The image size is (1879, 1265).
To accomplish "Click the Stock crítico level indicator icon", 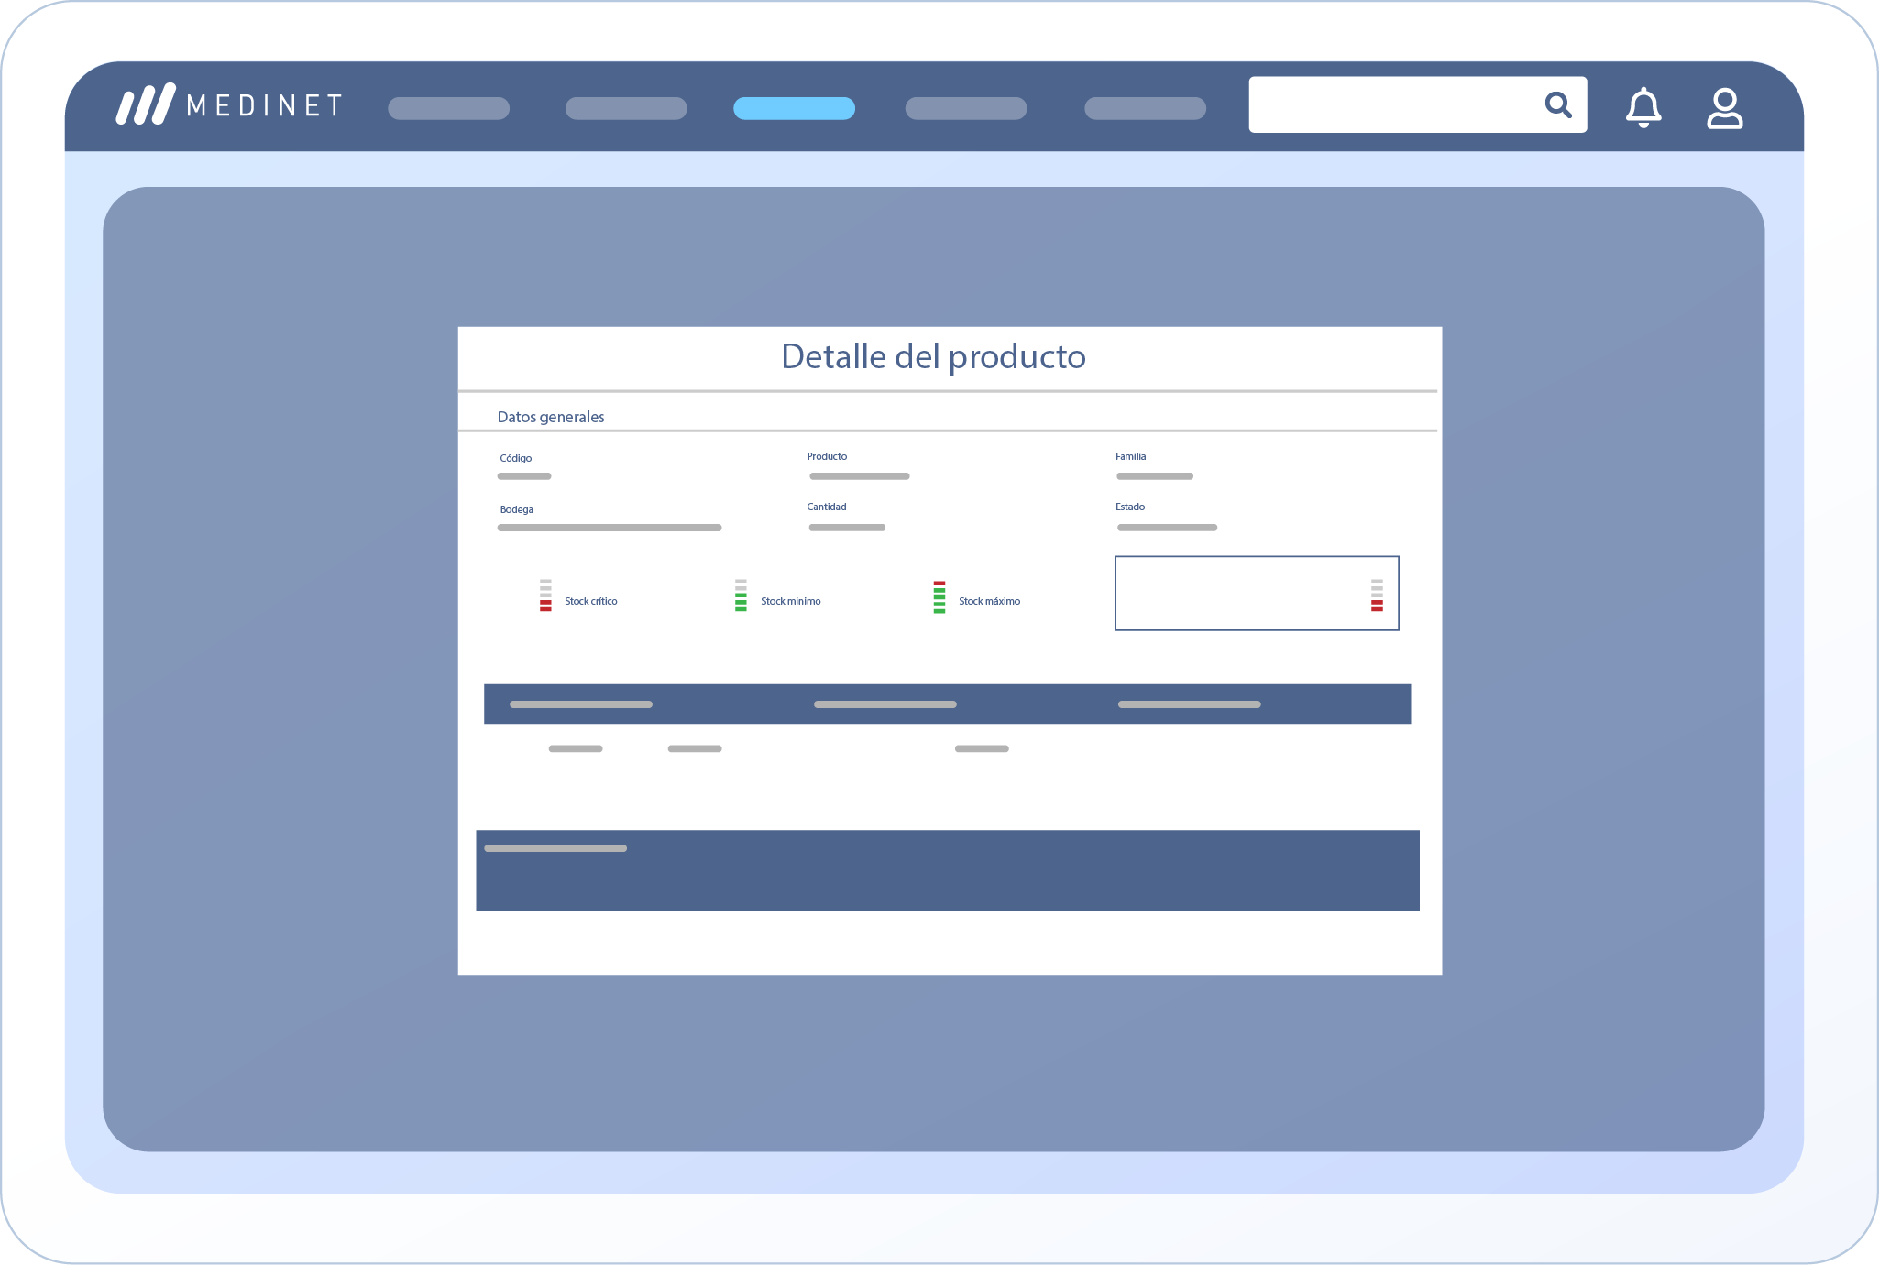I will (x=545, y=595).
